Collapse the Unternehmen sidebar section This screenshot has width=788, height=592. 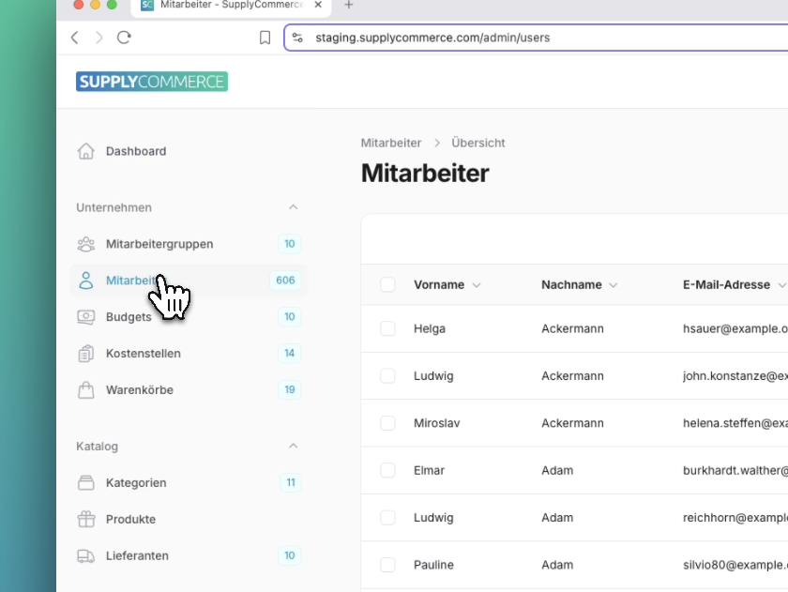point(293,207)
